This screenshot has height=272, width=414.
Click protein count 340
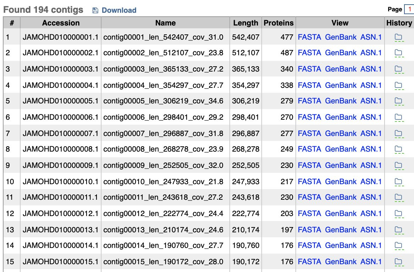(287, 69)
